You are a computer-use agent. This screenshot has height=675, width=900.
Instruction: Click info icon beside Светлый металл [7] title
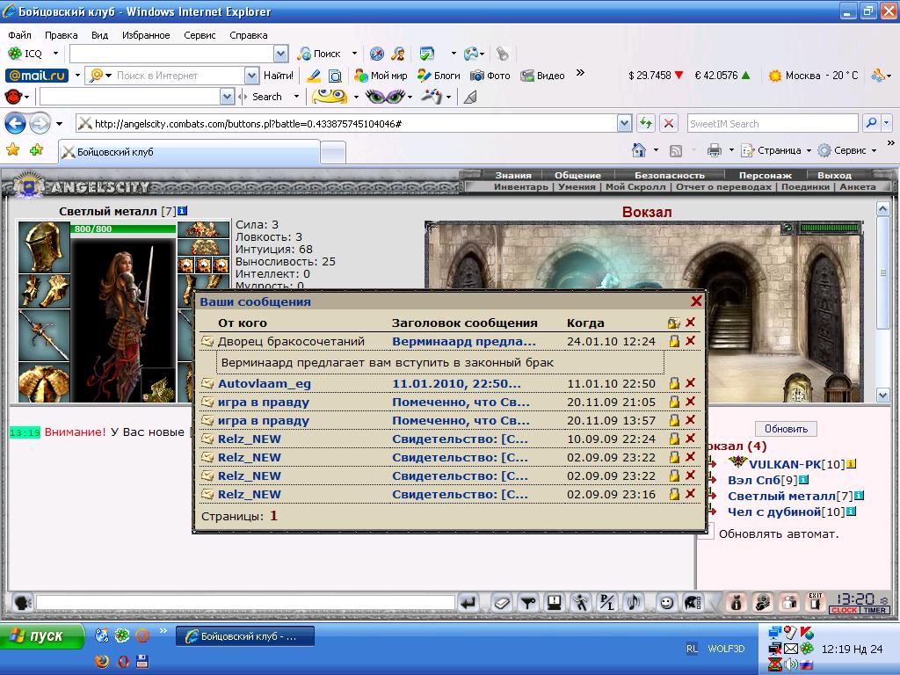183,211
